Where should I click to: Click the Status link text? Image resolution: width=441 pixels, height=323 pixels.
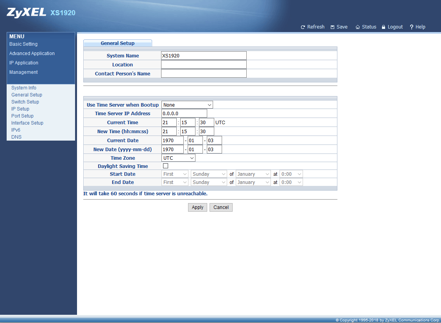tap(369, 27)
